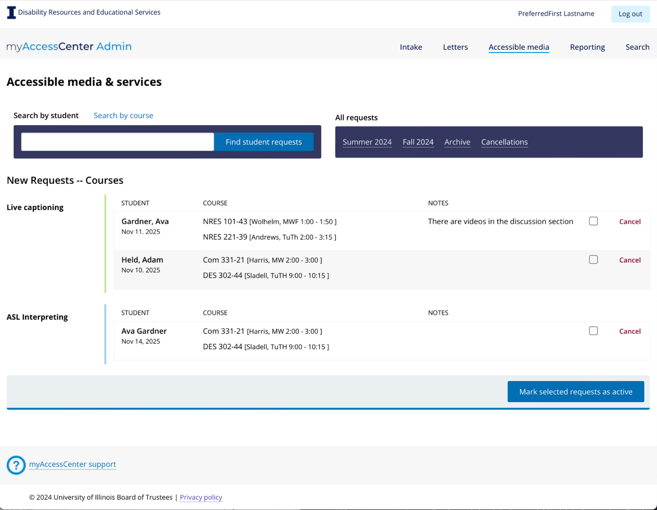This screenshot has height=510, width=657.
Task: Open the Cancellations list
Action: [504, 142]
